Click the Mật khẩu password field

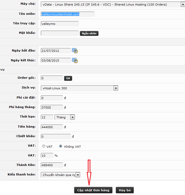60,33
